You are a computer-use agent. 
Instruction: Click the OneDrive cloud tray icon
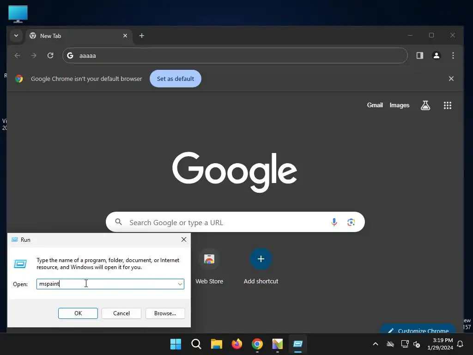tap(390, 344)
